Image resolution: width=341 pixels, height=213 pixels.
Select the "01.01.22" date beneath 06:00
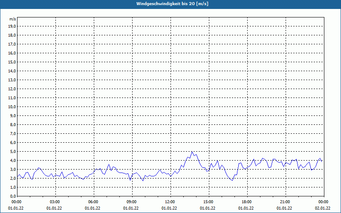[92, 208]
